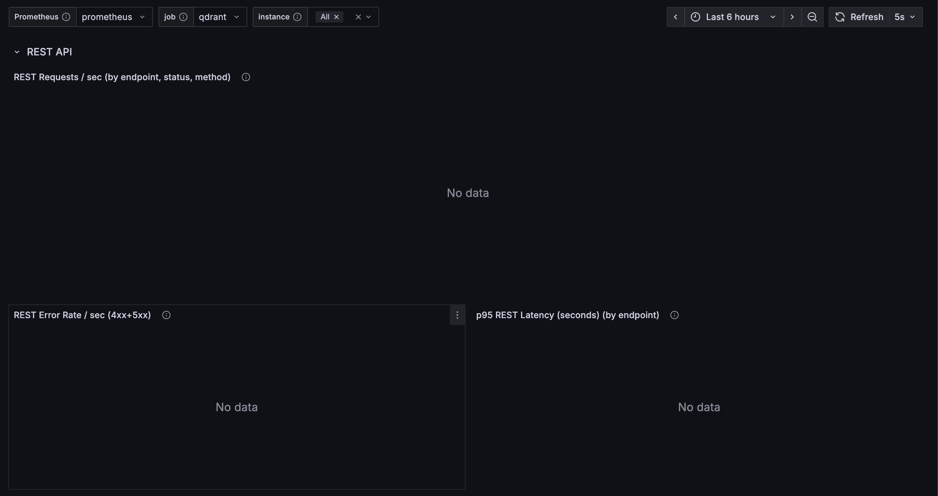Click info icon beside REST Requests title
The width and height of the screenshot is (938, 496).
(x=246, y=77)
